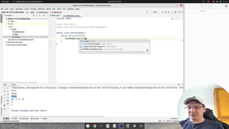Expand the .idea folder
229x129 pixels.
click(x=6, y=21)
